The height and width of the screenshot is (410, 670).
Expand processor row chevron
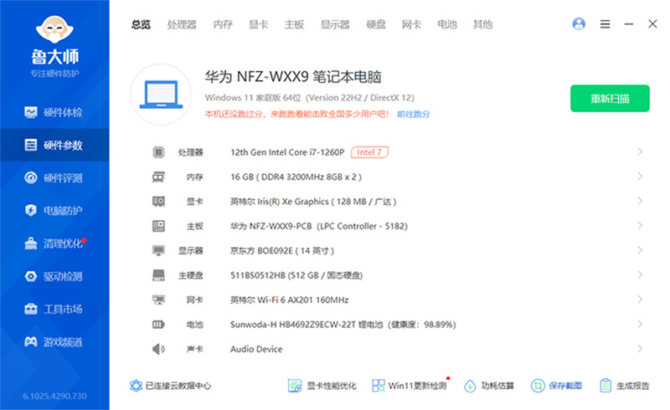coord(640,151)
